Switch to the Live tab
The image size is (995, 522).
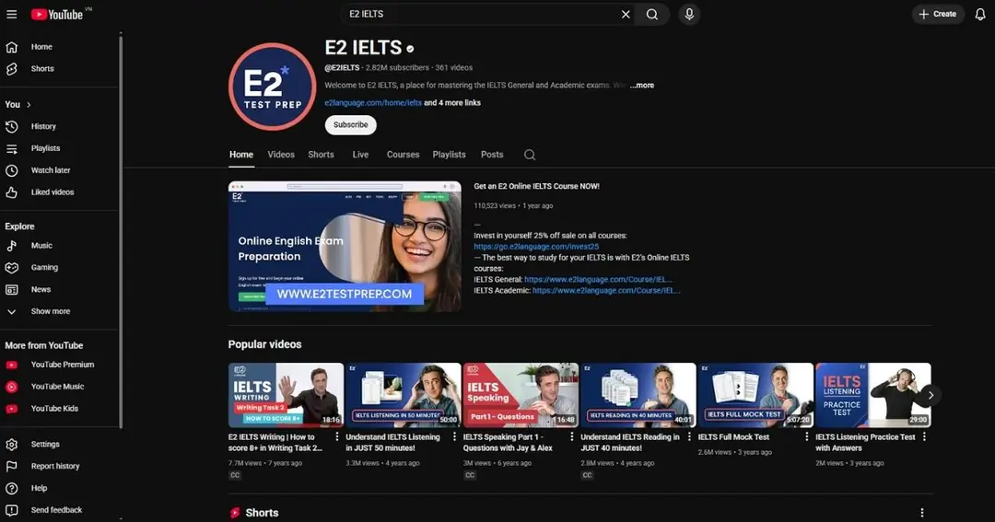(x=360, y=155)
